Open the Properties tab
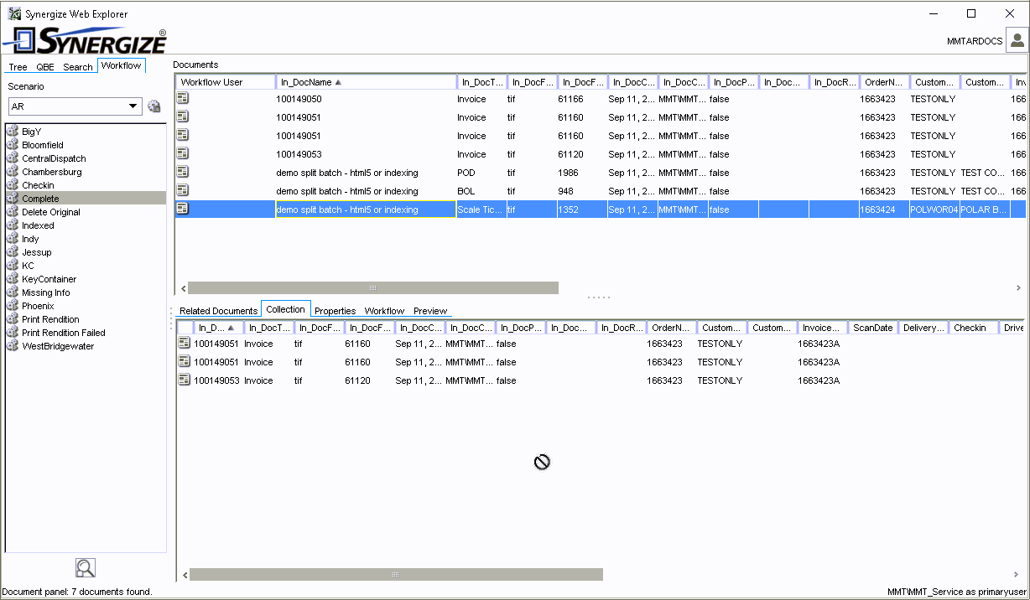This screenshot has width=1030, height=600. point(335,311)
